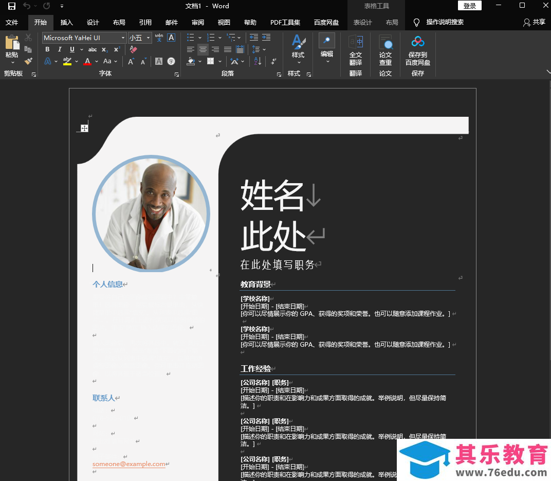551x481 pixels.
Task: Click the Save icon in quick access toolbar
Action: click(12, 6)
